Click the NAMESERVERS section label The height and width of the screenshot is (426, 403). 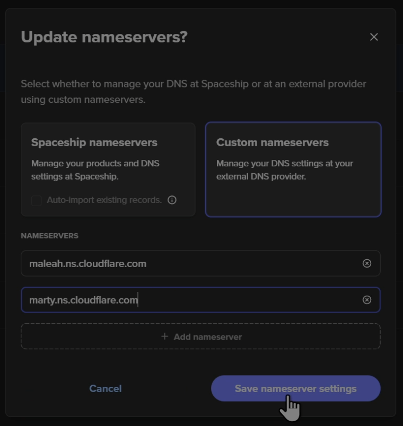click(x=49, y=236)
